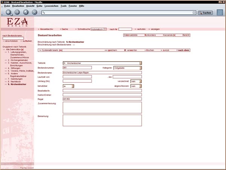Viewport: 226px width, 170px height.
Task: Click the zurück link
Action: (166, 50)
